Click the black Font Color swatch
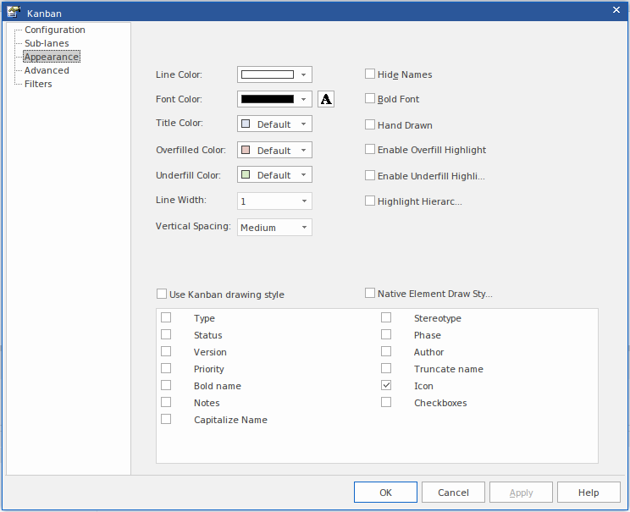The width and height of the screenshot is (630, 512). pyautogui.click(x=268, y=99)
